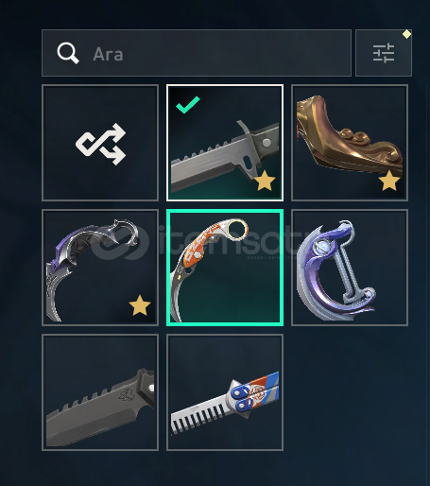This screenshot has width=430, height=486.
Task: Select the silver-blue crescent blade skin
Action: click(x=350, y=268)
